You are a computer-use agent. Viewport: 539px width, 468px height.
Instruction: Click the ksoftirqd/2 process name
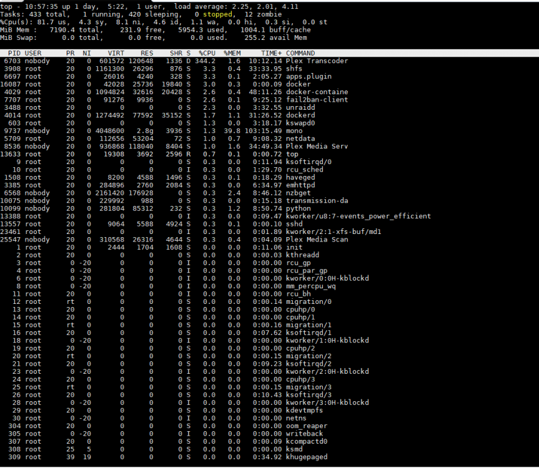pos(309,364)
